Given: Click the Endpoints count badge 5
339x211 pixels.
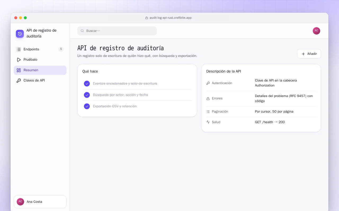Looking at the screenshot, I should click(x=61, y=49).
